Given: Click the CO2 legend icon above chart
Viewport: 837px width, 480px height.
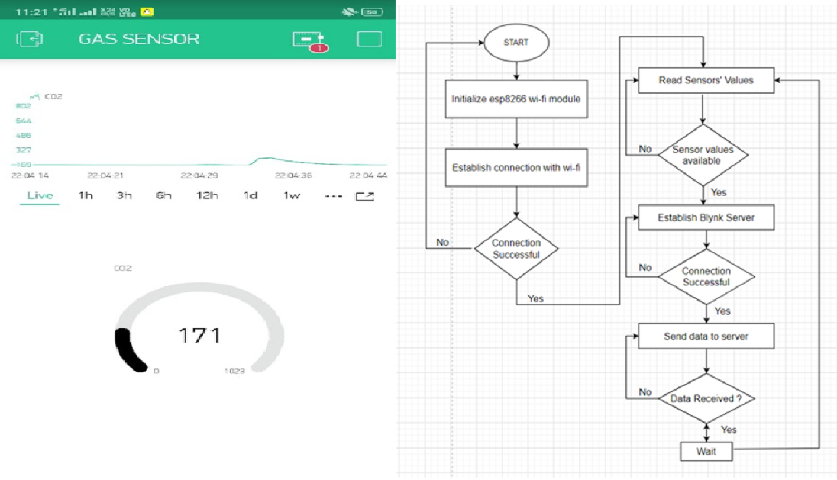Looking at the screenshot, I should tap(35, 96).
